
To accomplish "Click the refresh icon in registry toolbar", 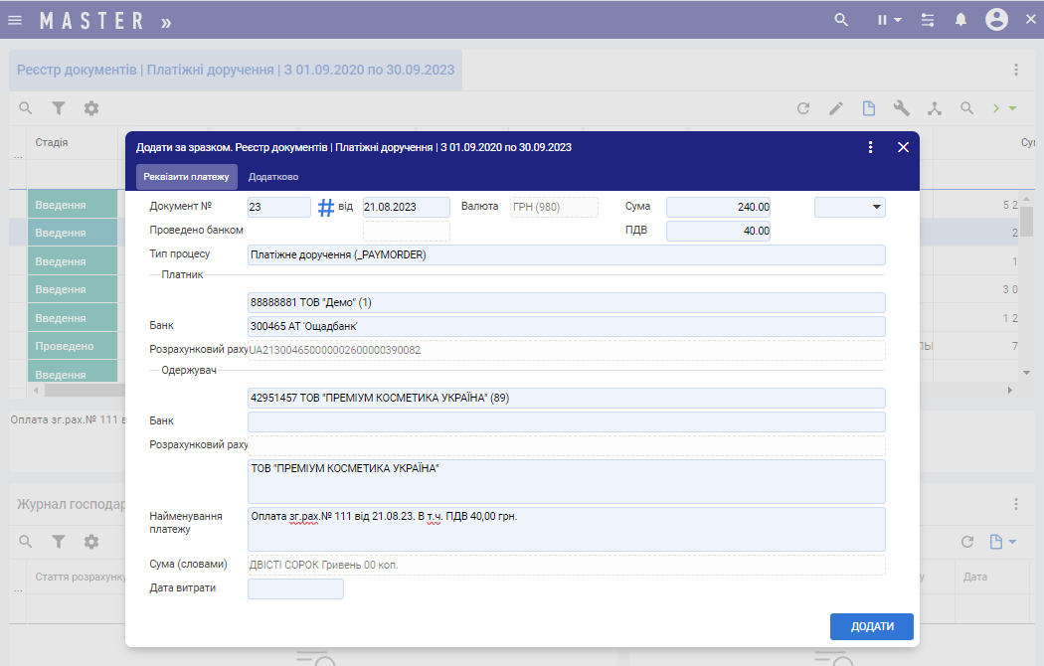I will point(803,108).
